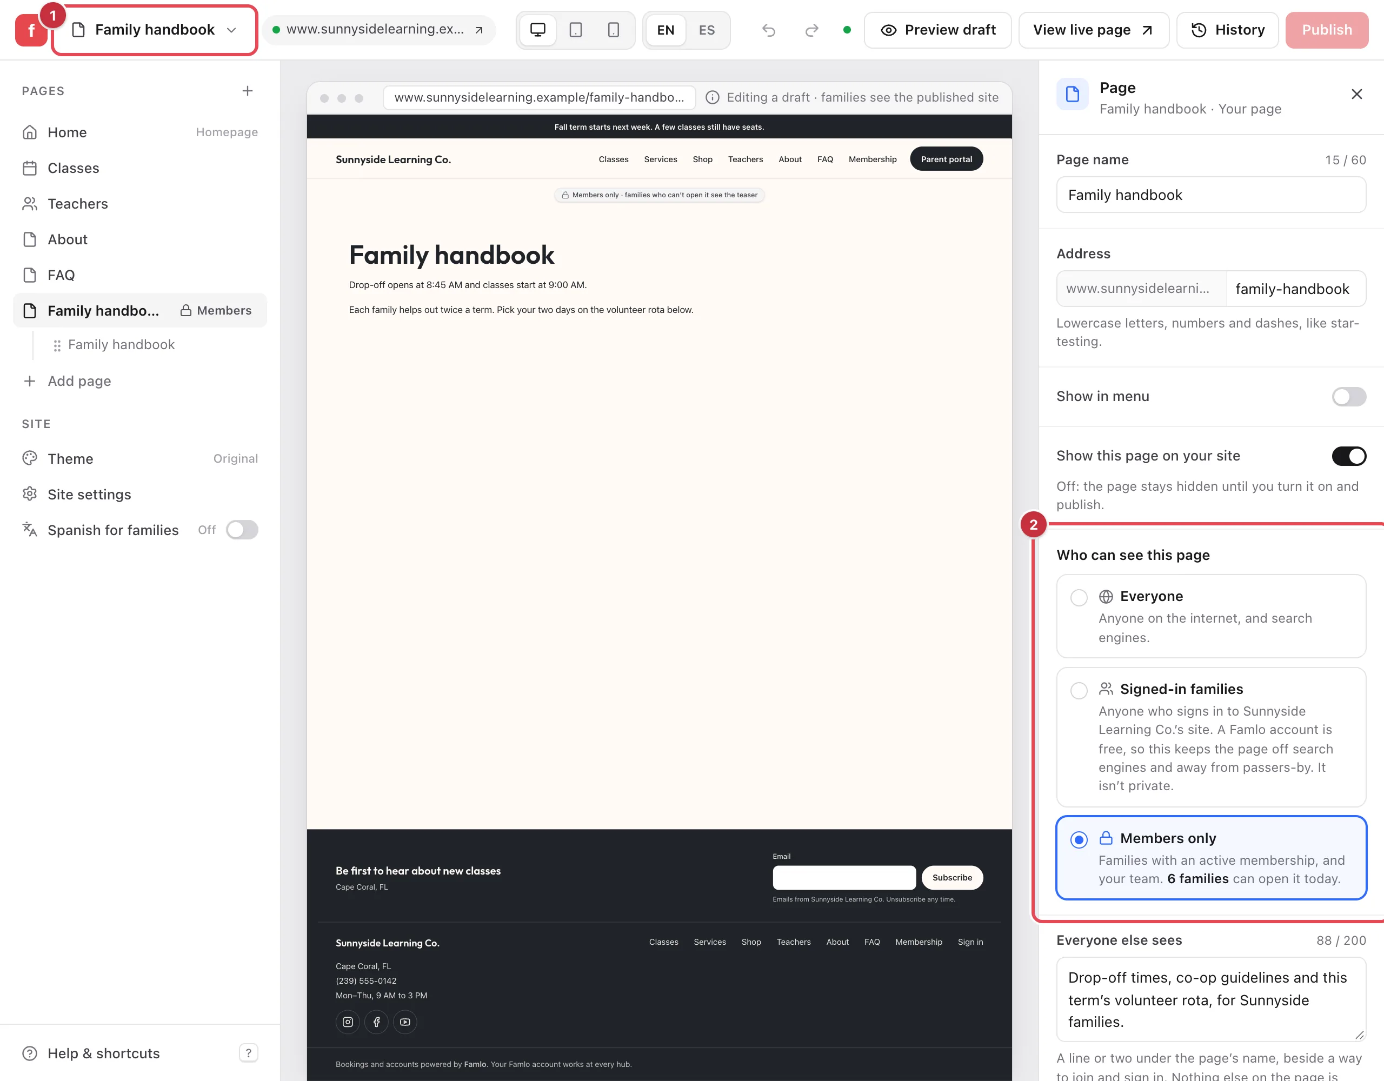Click Parent portal button in site preview
Screen dimensions: 1384x1081
point(946,159)
